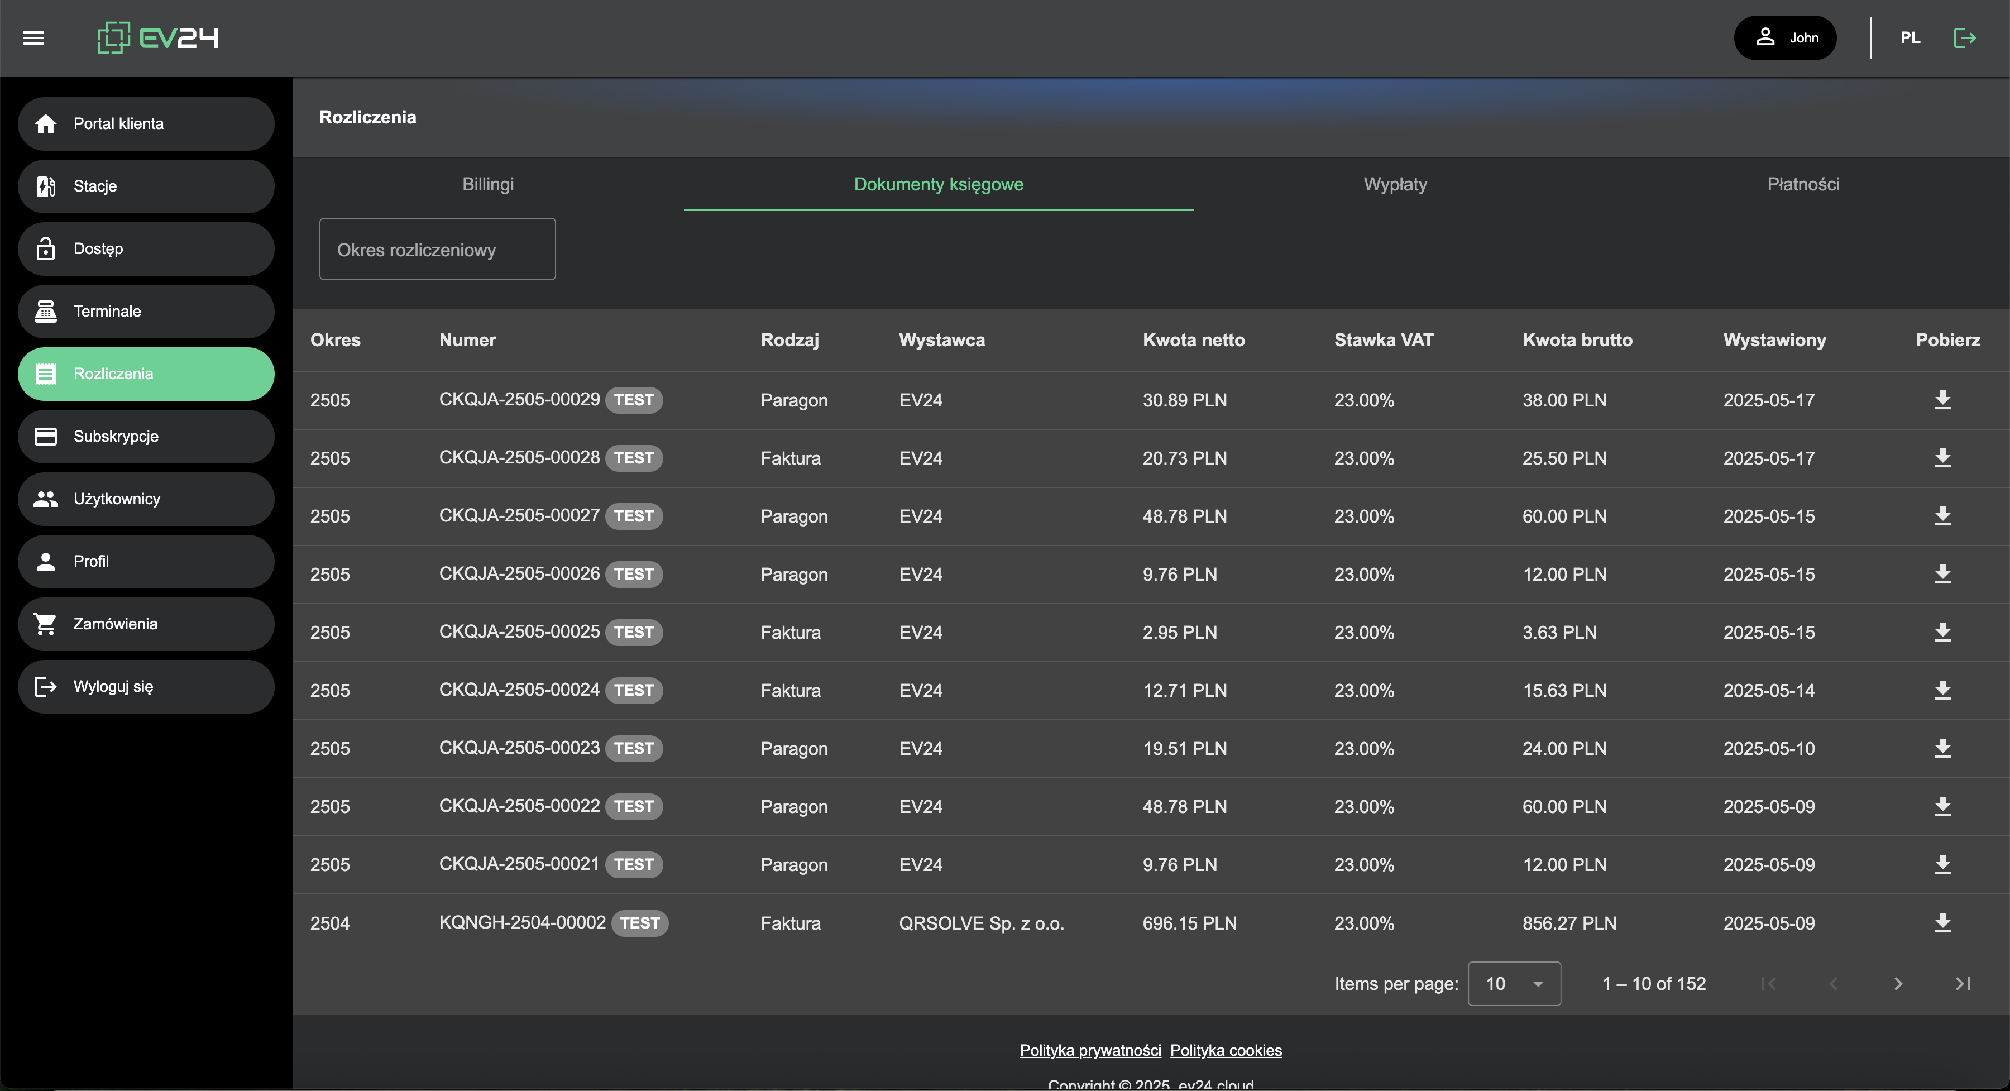This screenshot has width=2010, height=1091.
Task: Open the Polityka prywatności link
Action: click(1090, 1050)
